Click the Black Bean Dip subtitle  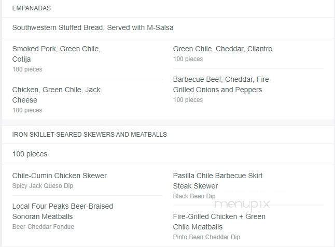coord(194,196)
